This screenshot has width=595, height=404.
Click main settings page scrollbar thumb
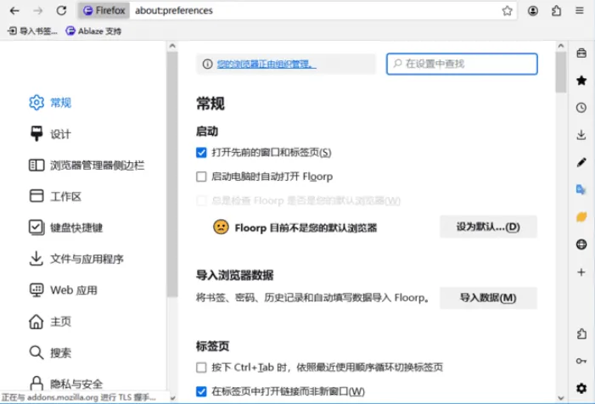pyautogui.click(x=560, y=72)
